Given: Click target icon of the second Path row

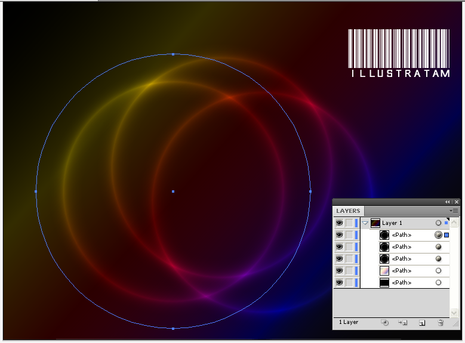Looking at the screenshot, I should tap(438, 246).
